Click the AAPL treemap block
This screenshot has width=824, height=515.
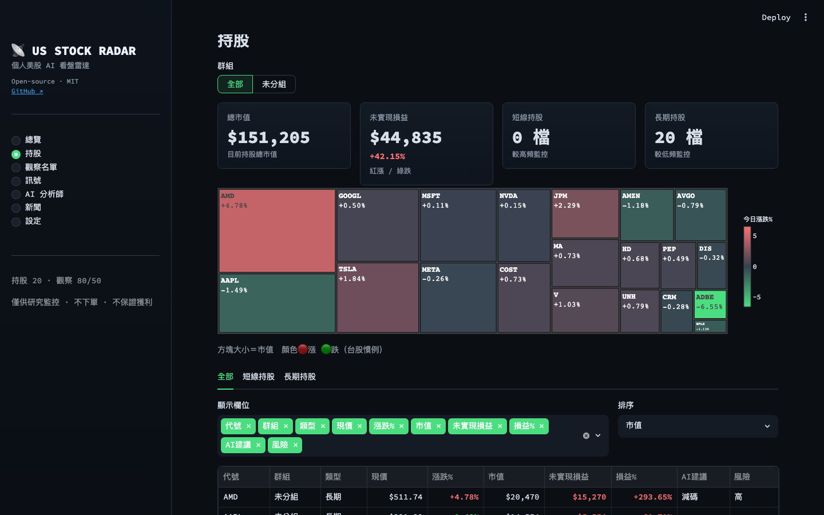277,303
